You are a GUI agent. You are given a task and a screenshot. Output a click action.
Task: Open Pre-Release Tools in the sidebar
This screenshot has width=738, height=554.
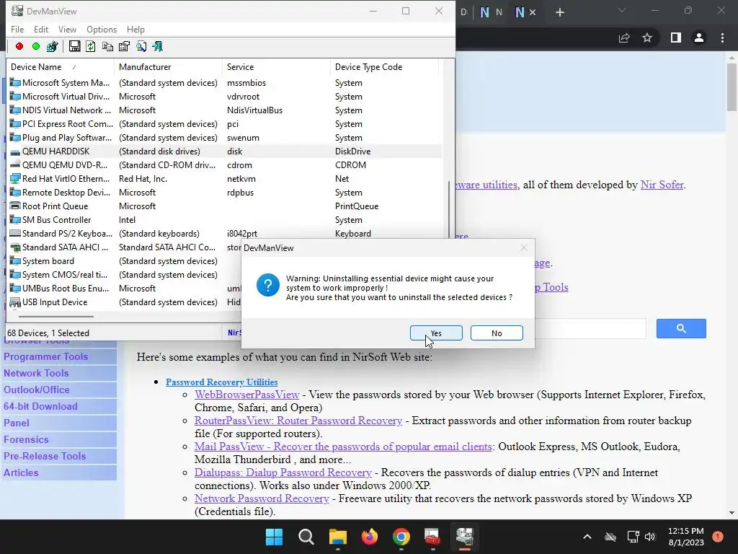point(45,456)
